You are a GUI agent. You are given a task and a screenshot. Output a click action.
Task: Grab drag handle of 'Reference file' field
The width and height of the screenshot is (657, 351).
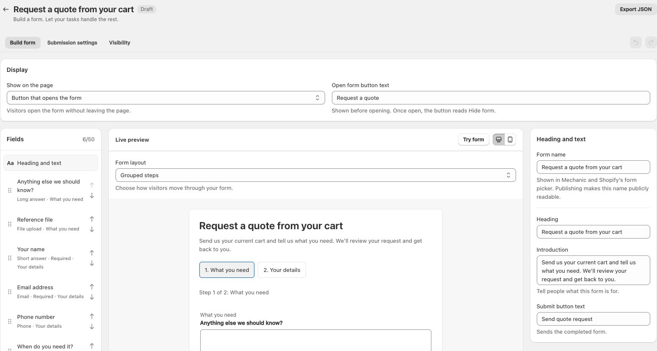pos(10,224)
